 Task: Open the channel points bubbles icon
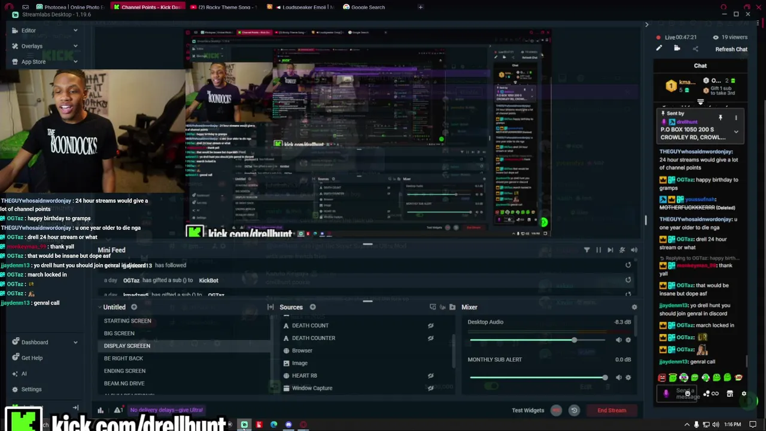707,394
